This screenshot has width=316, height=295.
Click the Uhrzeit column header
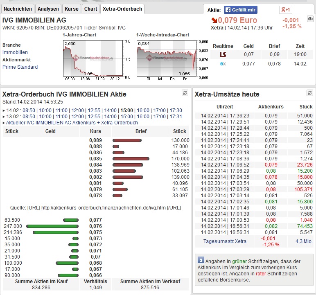(x=225, y=107)
